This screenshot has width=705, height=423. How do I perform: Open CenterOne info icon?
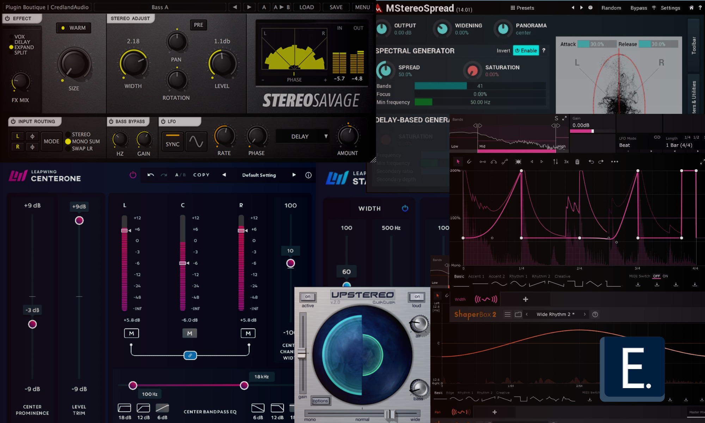tap(308, 175)
